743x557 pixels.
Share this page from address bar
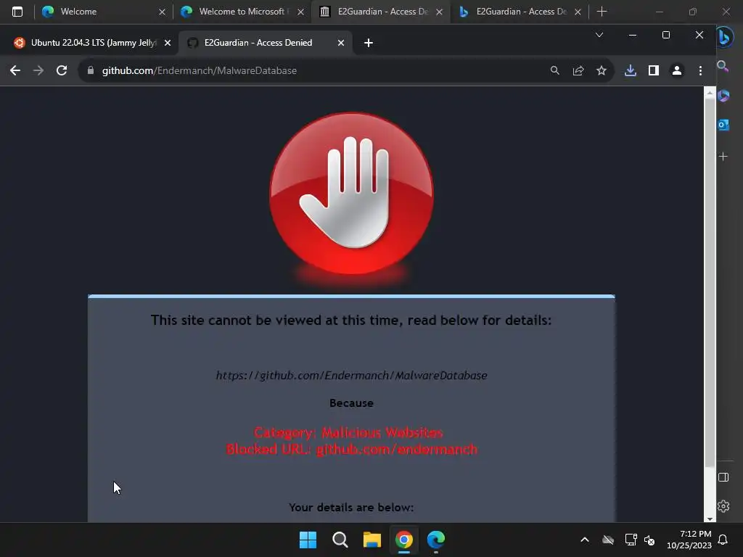click(578, 70)
